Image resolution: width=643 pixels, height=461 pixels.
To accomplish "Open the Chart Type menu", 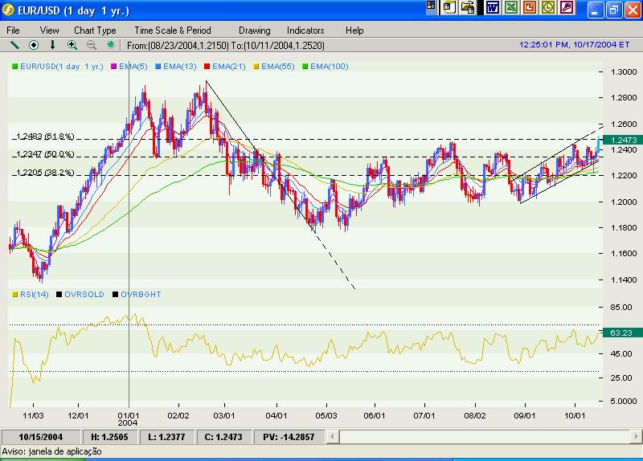I will pyautogui.click(x=95, y=30).
